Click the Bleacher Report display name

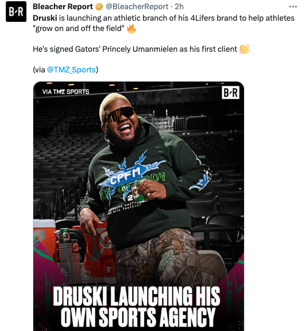pos(63,7)
